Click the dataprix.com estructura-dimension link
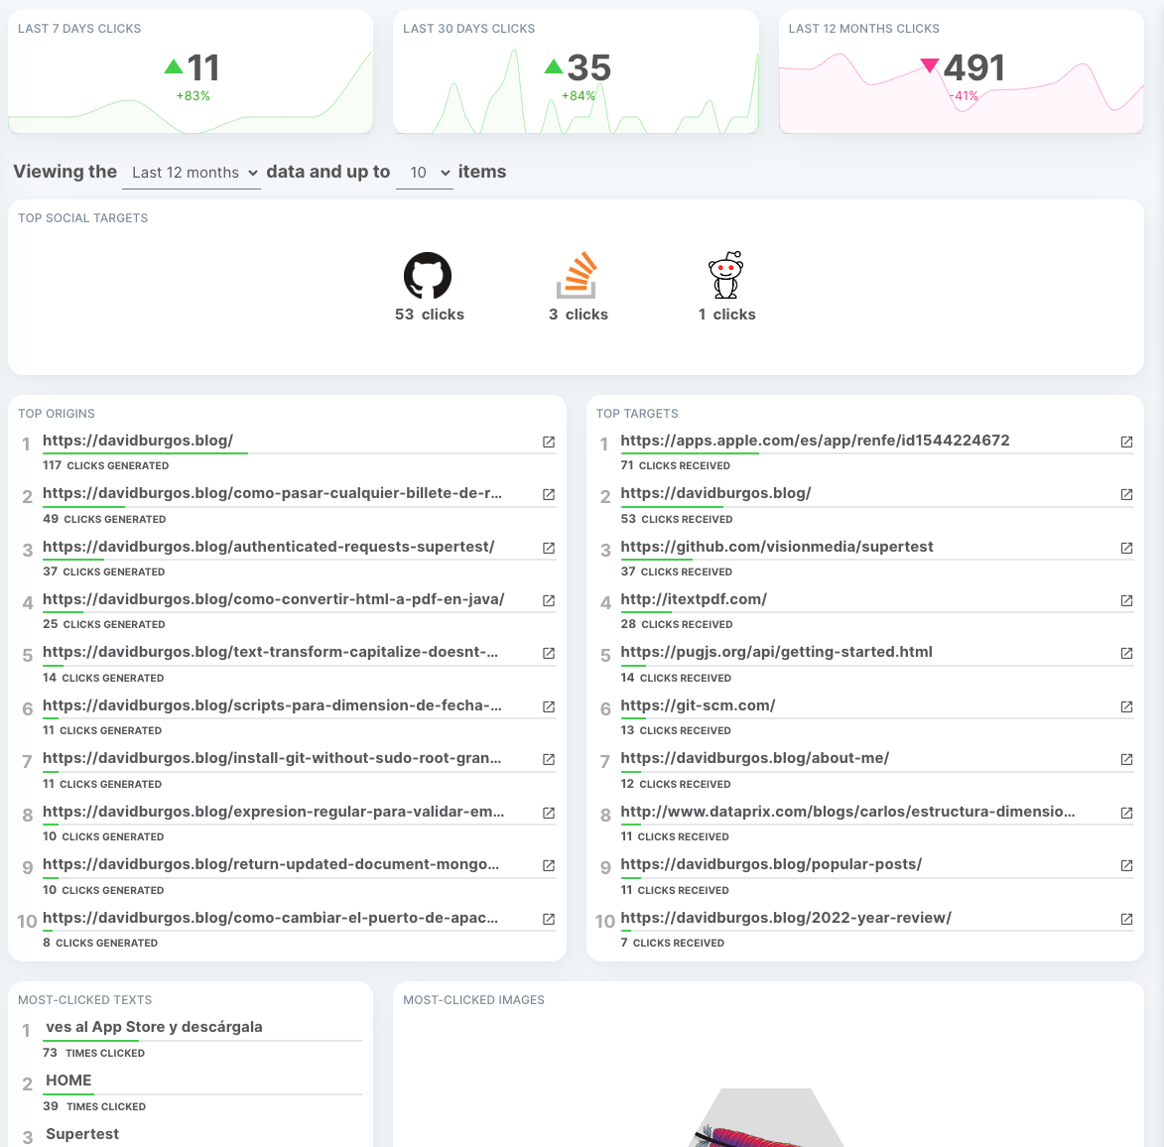The height and width of the screenshot is (1147, 1164). (846, 812)
